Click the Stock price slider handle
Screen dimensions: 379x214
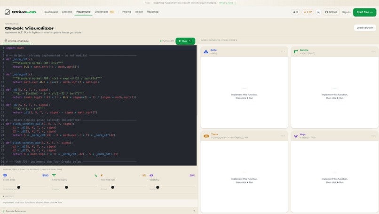point(19,187)
